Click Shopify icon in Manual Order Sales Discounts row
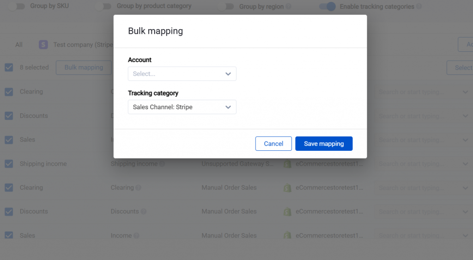Image resolution: width=473 pixels, height=260 pixels. point(287,212)
